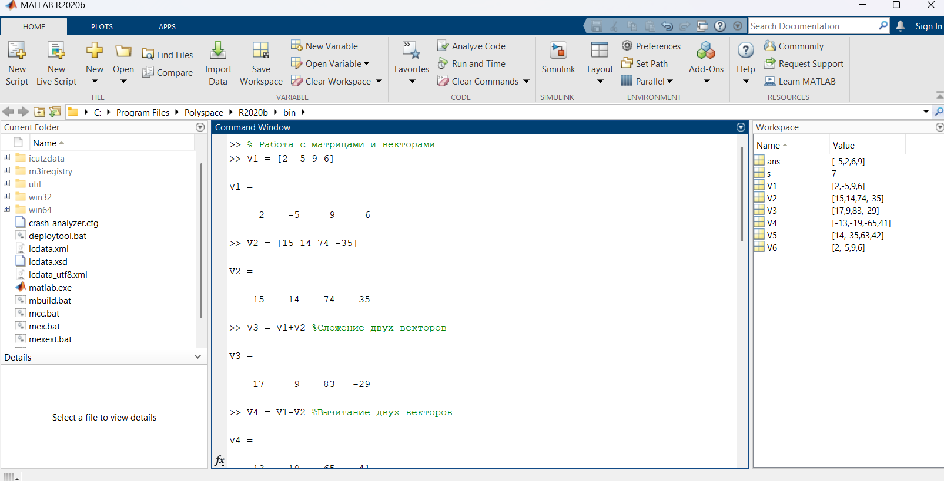The height and width of the screenshot is (481, 944).
Task: Click Find Files
Action: 168,55
